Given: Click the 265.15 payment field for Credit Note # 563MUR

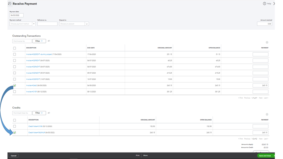Looking at the screenshot, I should pos(260,132).
